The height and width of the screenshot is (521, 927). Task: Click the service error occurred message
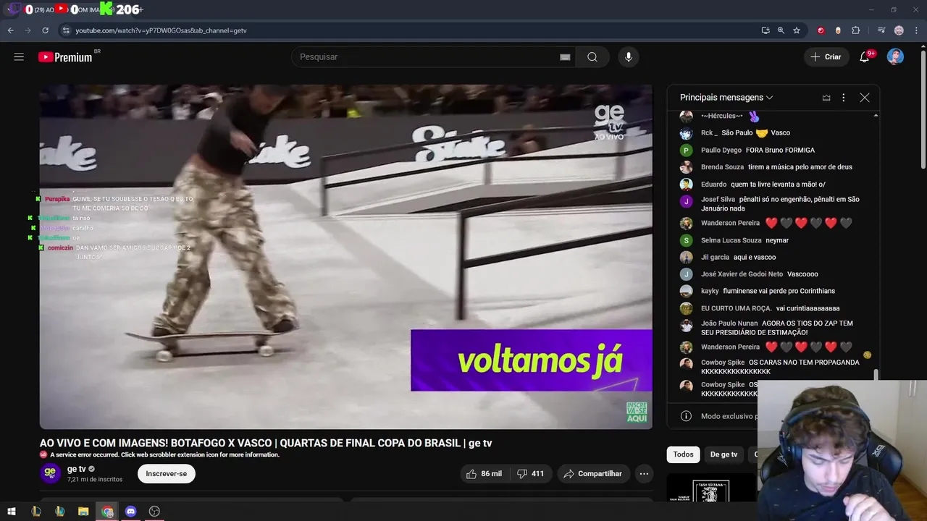point(164,455)
